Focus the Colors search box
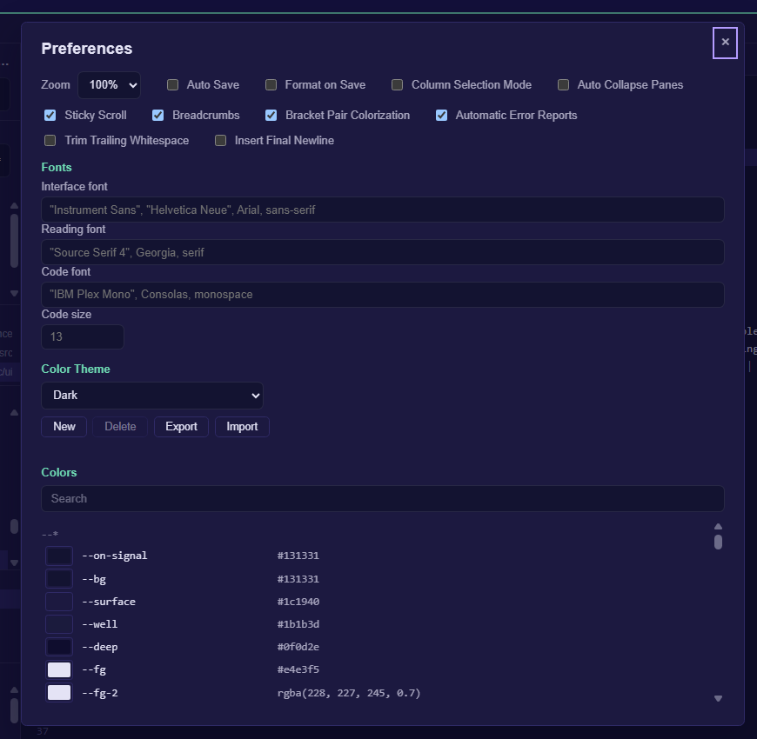The image size is (757, 739). (382, 498)
